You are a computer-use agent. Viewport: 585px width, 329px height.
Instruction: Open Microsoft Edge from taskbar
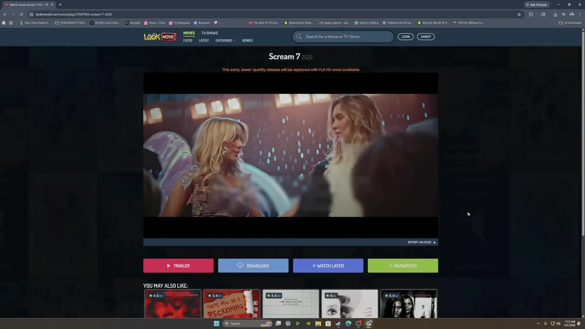(348, 324)
